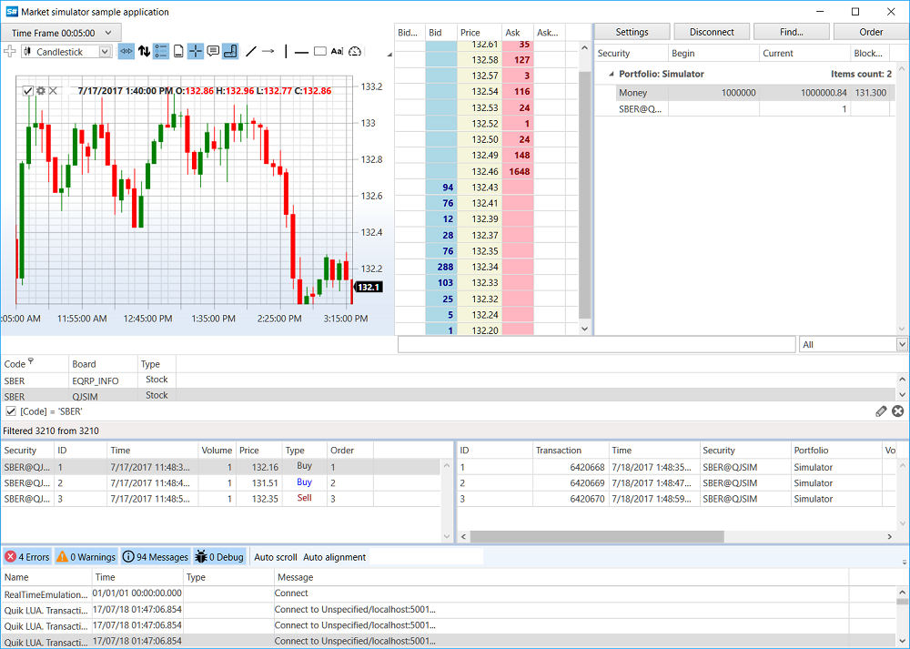Toggle 0 Debug log filter
This screenshot has width=910, height=649.
(219, 557)
